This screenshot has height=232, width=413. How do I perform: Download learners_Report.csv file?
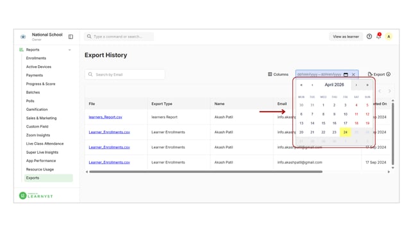click(x=105, y=117)
